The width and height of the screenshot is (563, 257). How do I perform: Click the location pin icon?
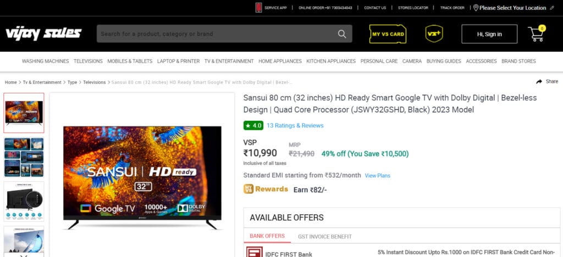pyautogui.click(x=476, y=8)
